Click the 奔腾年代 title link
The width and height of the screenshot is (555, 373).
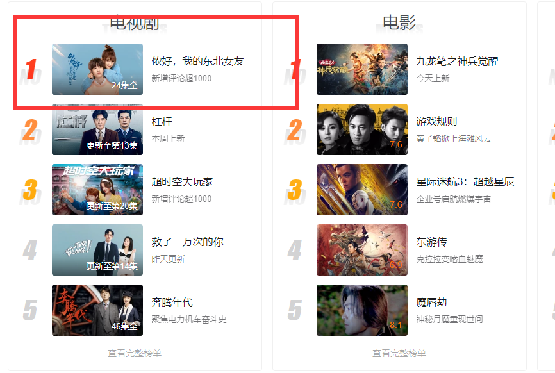pyautogui.click(x=172, y=303)
